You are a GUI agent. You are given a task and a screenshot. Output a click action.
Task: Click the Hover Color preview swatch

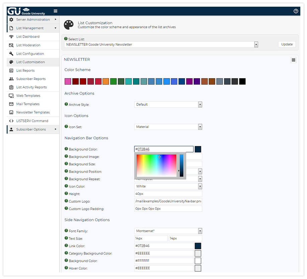(198, 268)
